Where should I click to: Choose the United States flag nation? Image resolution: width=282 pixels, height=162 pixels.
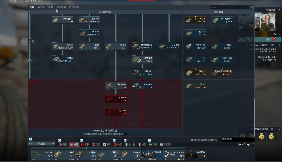pyautogui.click(x=63, y=145)
